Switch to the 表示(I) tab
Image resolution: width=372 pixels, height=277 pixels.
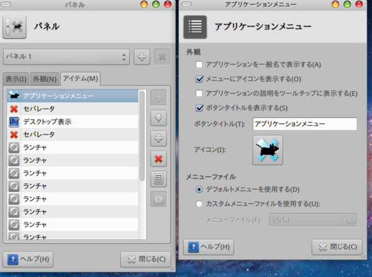(16, 79)
